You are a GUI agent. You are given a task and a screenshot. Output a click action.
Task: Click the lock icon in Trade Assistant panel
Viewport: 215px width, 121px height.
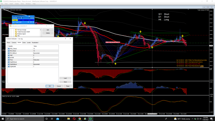[33, 22]
